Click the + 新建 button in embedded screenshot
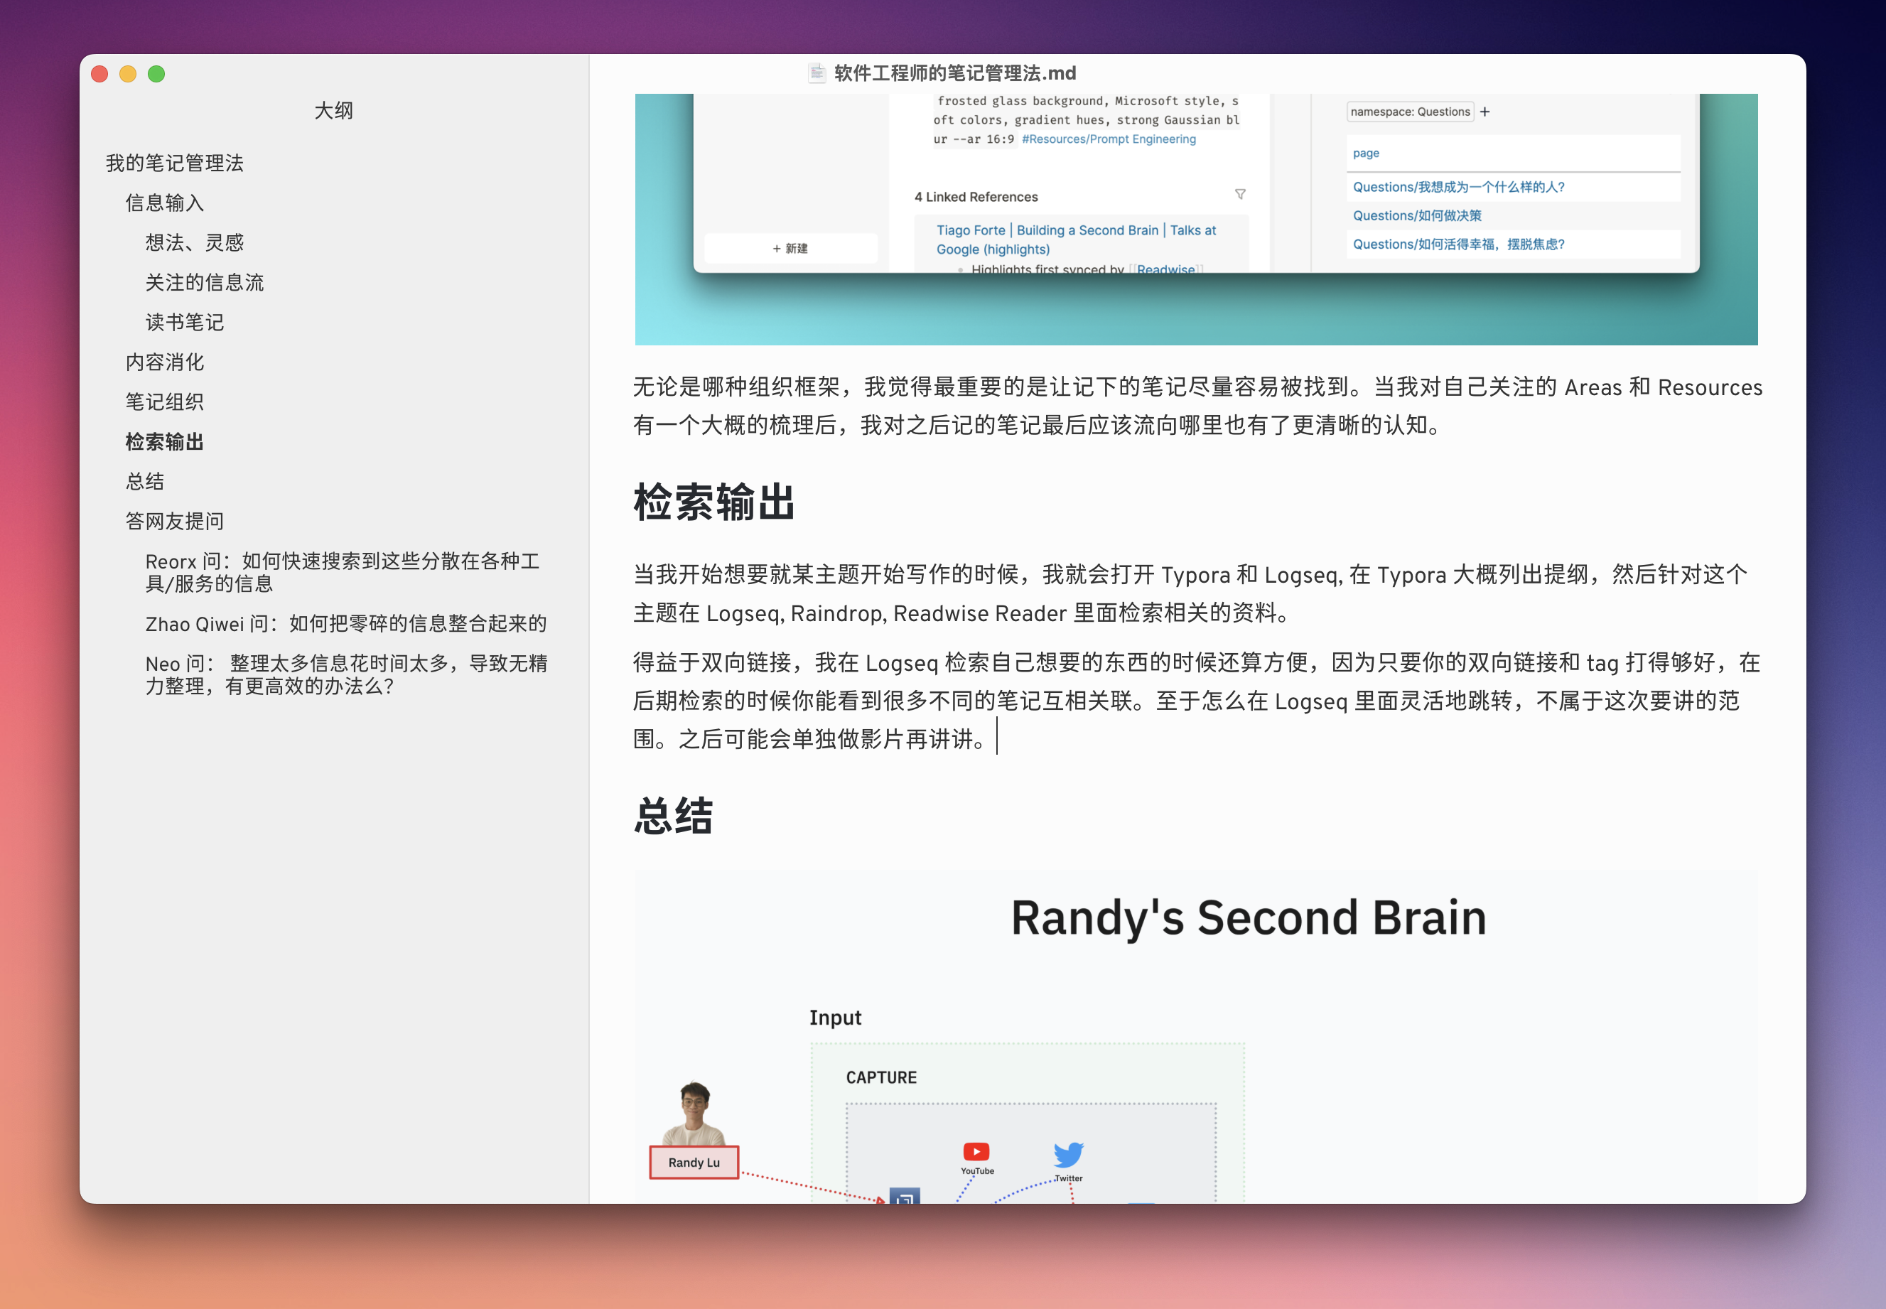Image resolution: width=1886 pixels, height=1309 pixels. 790,249
